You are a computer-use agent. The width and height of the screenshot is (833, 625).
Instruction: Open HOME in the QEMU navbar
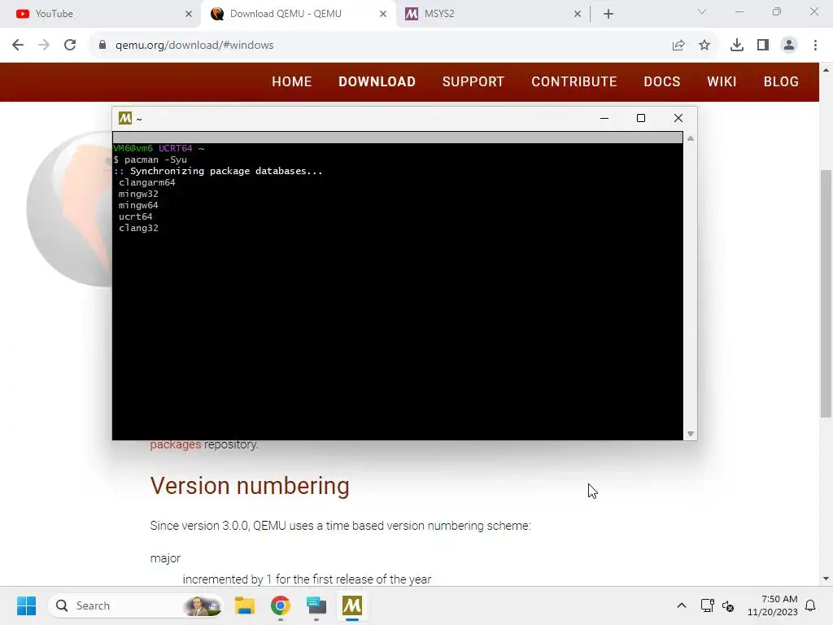(292, 81)
